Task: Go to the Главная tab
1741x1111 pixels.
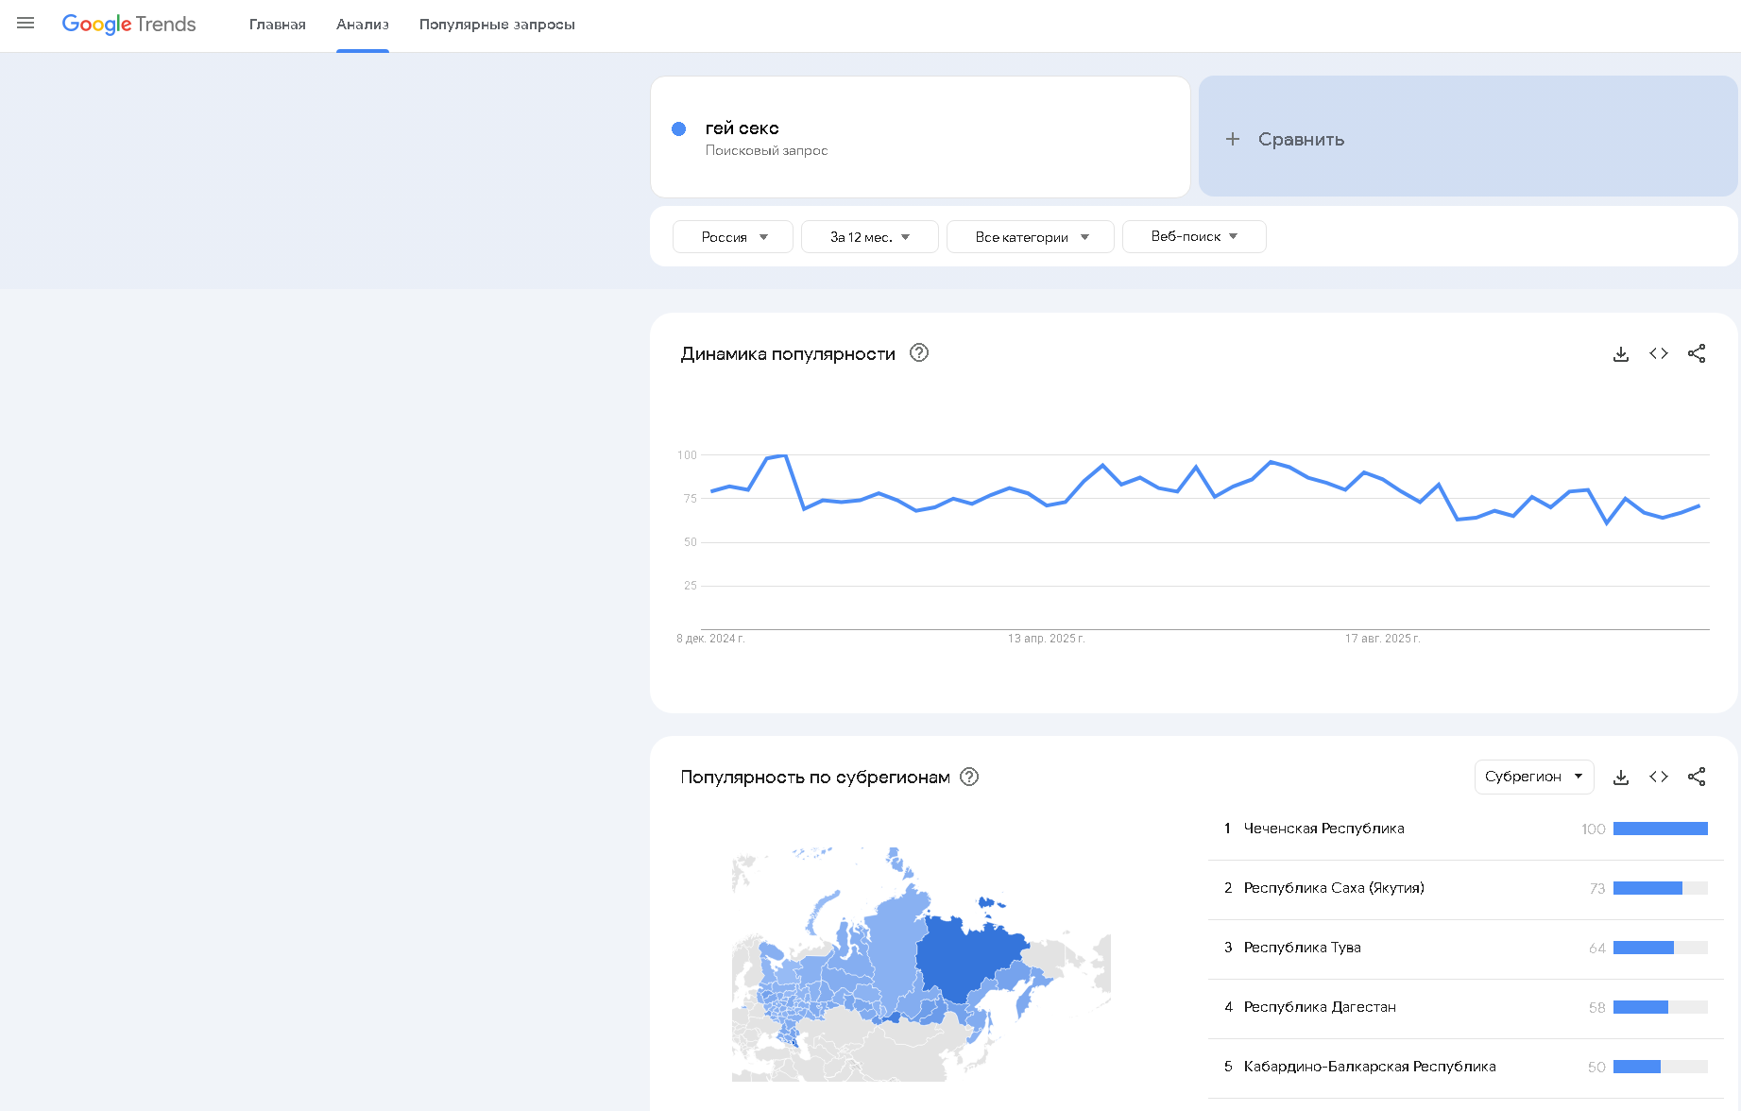Action: pyautogui.click(x=277, y=25)
